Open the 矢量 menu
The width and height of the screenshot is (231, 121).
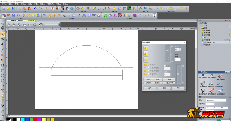click(x=30, y=4)
